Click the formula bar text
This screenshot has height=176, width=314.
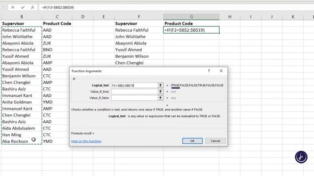point(58,7)
